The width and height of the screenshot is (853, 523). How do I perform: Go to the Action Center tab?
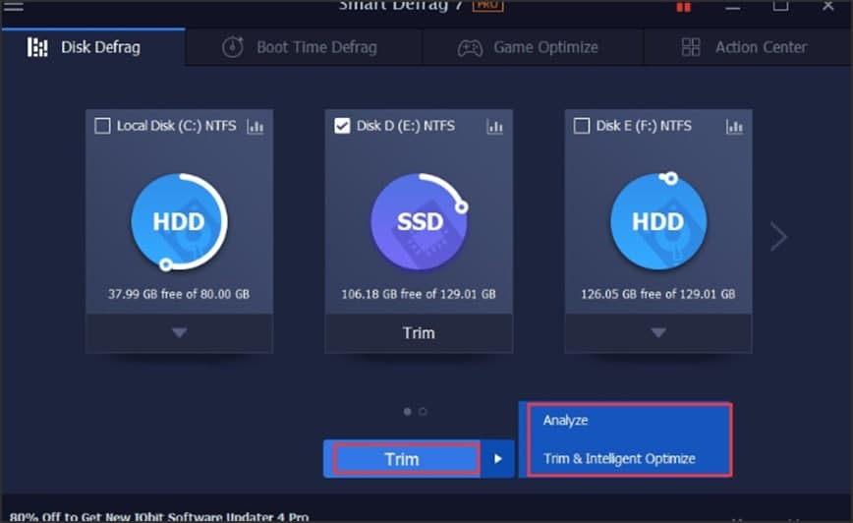tap(748, 47)
